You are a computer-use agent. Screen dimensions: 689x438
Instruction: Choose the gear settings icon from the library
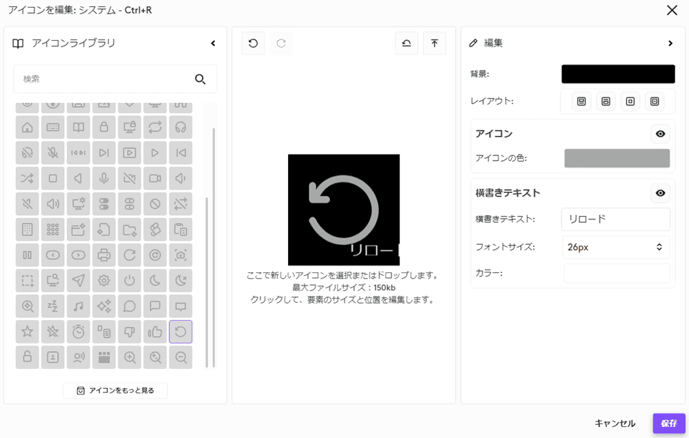coord(104,280)
